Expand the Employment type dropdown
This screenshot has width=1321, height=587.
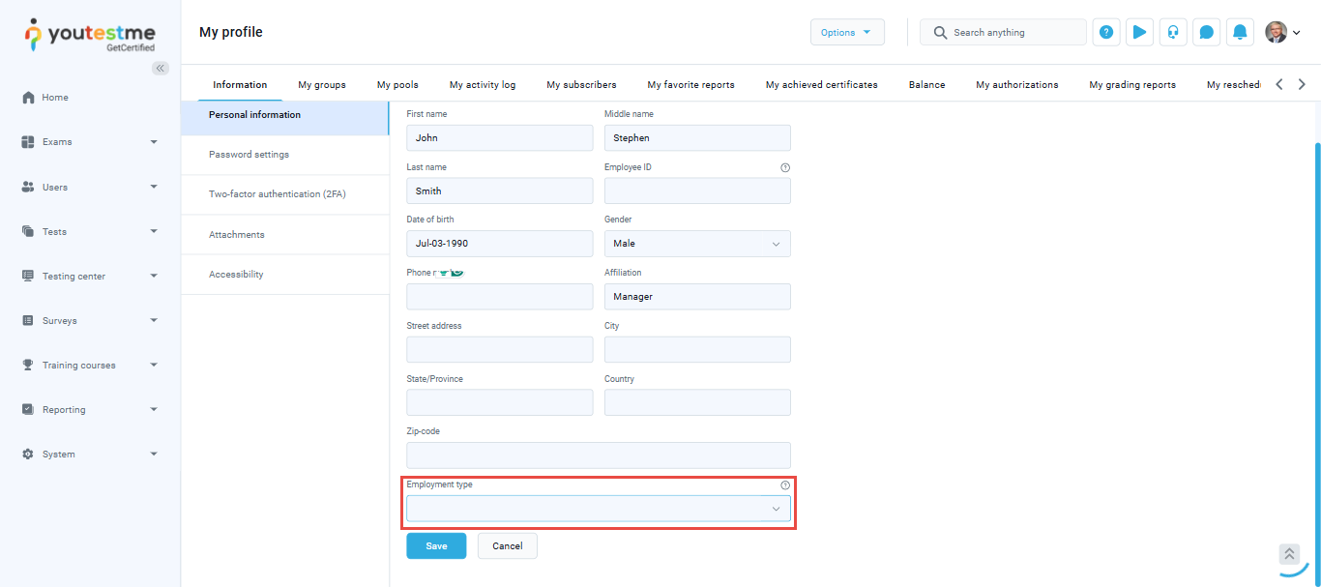click(x=598, y=509)
